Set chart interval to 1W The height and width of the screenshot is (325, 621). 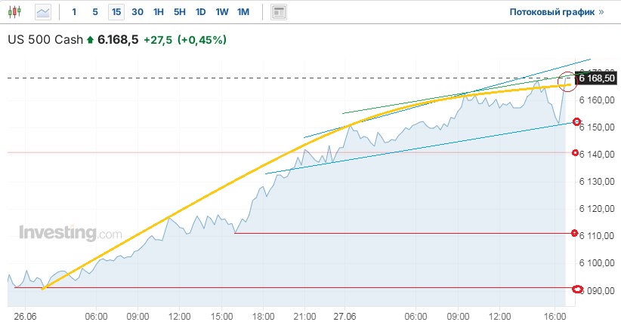tap(221, 12)
